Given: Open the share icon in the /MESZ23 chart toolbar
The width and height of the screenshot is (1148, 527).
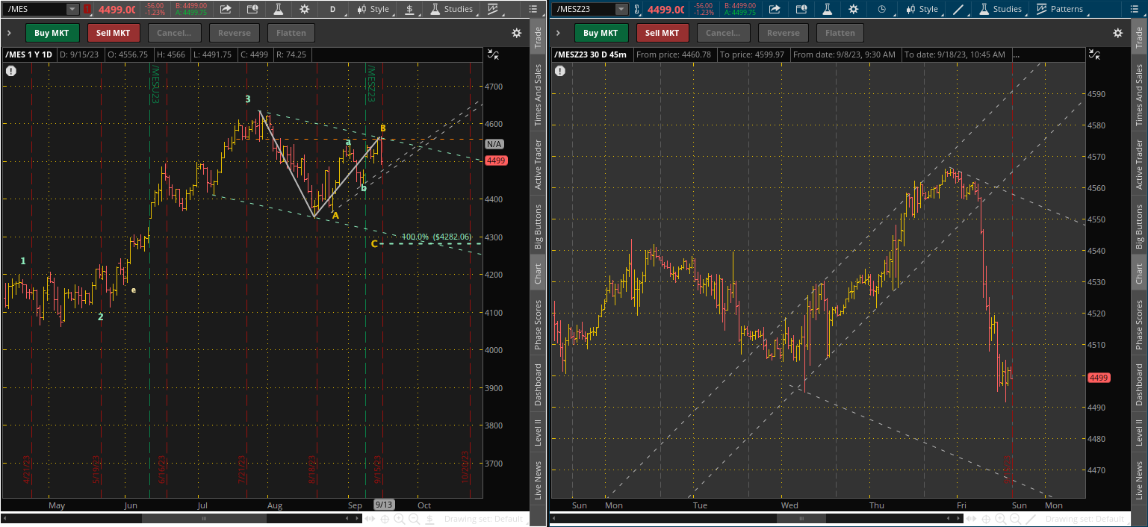Looking at the screenshot, I should [x=775, y=9].
